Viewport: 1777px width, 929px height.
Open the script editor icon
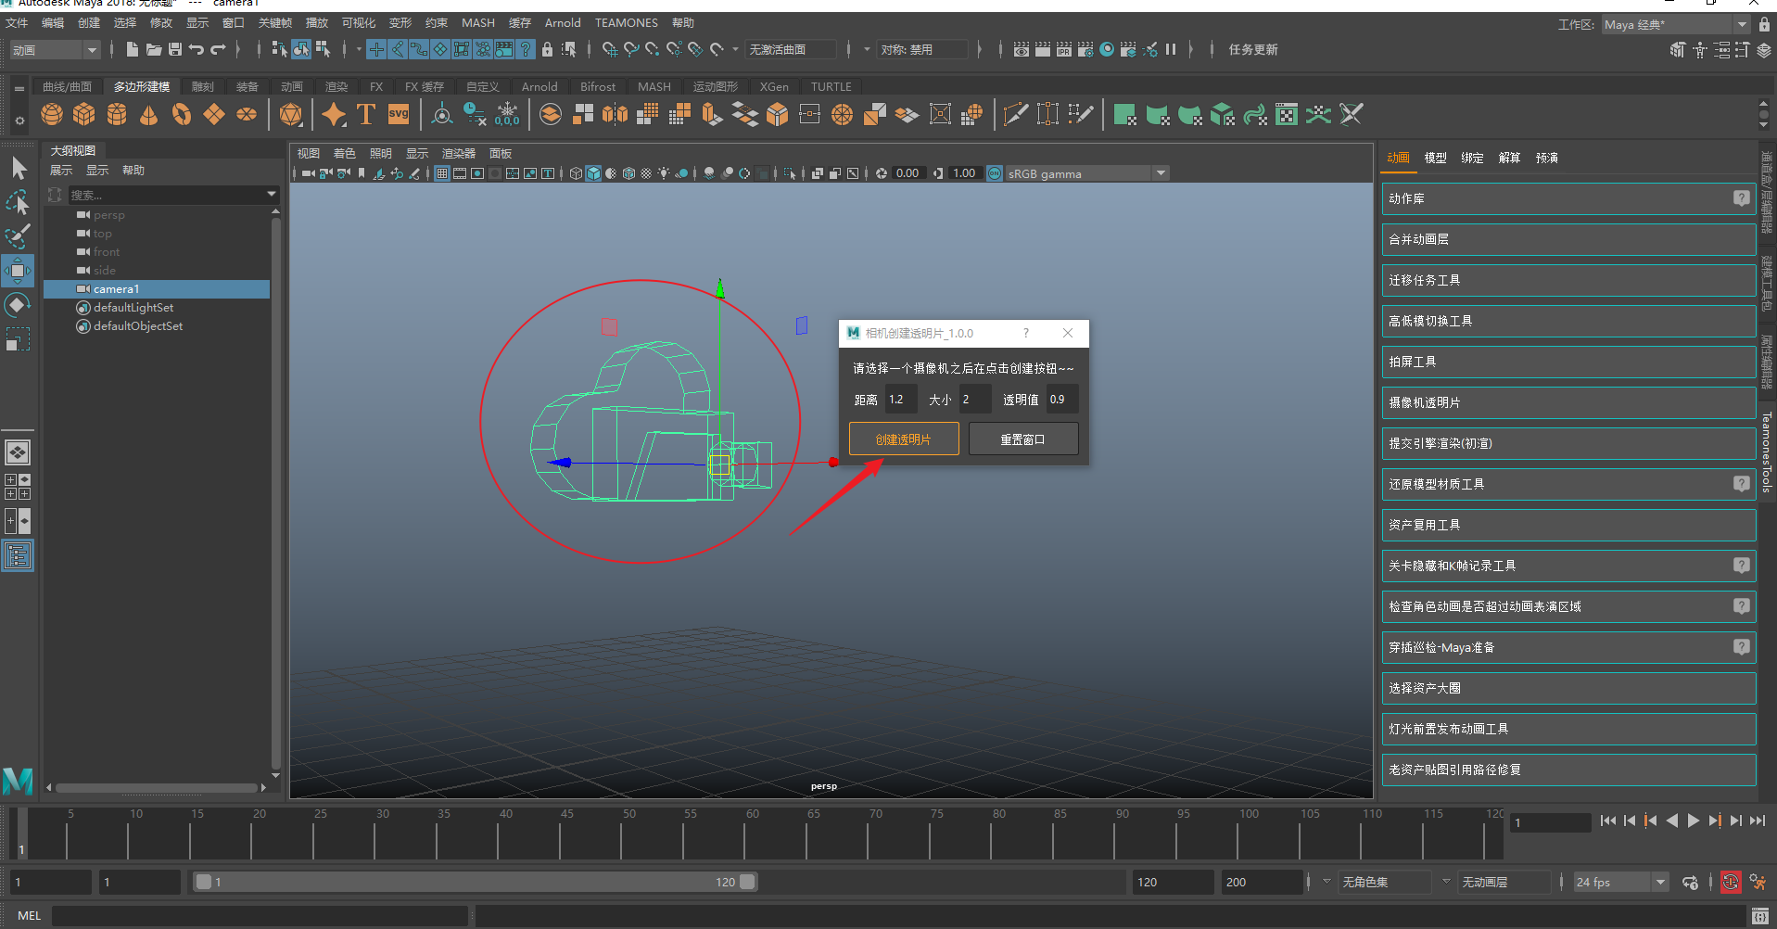point(1759,916)
